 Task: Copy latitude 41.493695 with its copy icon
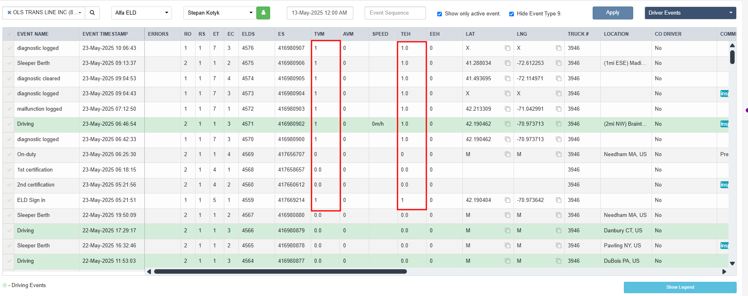click(507, 78)
